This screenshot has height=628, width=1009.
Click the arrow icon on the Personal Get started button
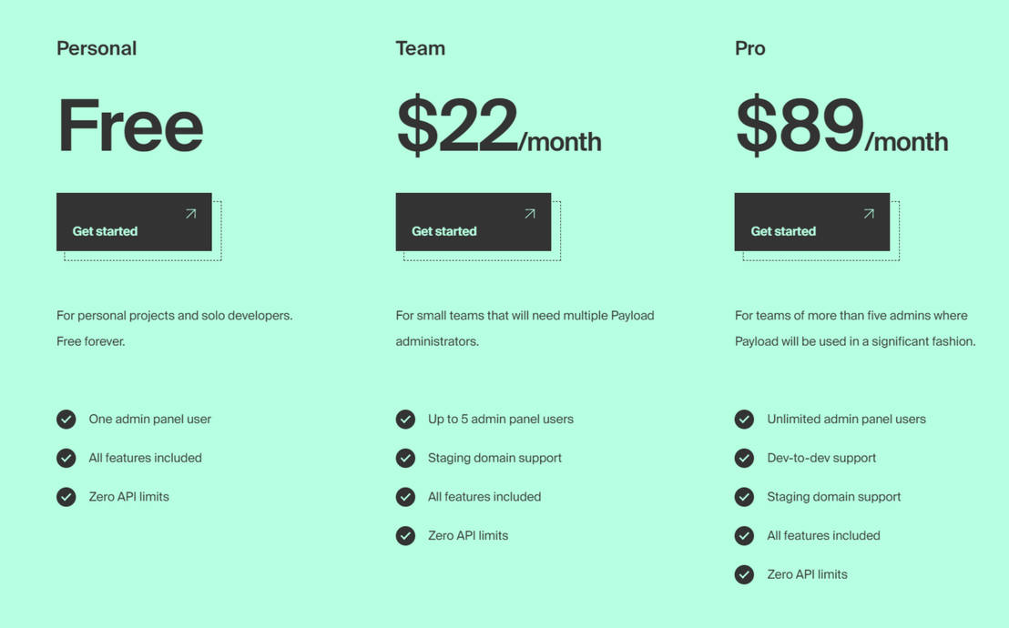coord(190,213)
